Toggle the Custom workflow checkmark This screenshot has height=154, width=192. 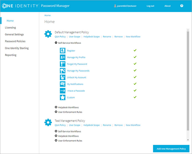[x=135, y=97]
